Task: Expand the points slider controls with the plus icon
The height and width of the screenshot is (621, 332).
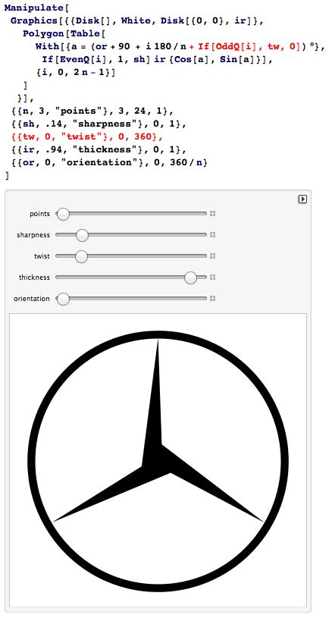Action: (x=212, y=214)
